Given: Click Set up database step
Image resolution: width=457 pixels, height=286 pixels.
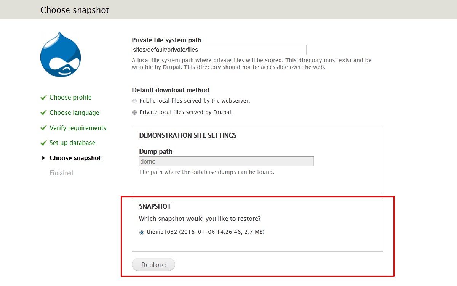Looking at the screenshot, I should 72,143.
